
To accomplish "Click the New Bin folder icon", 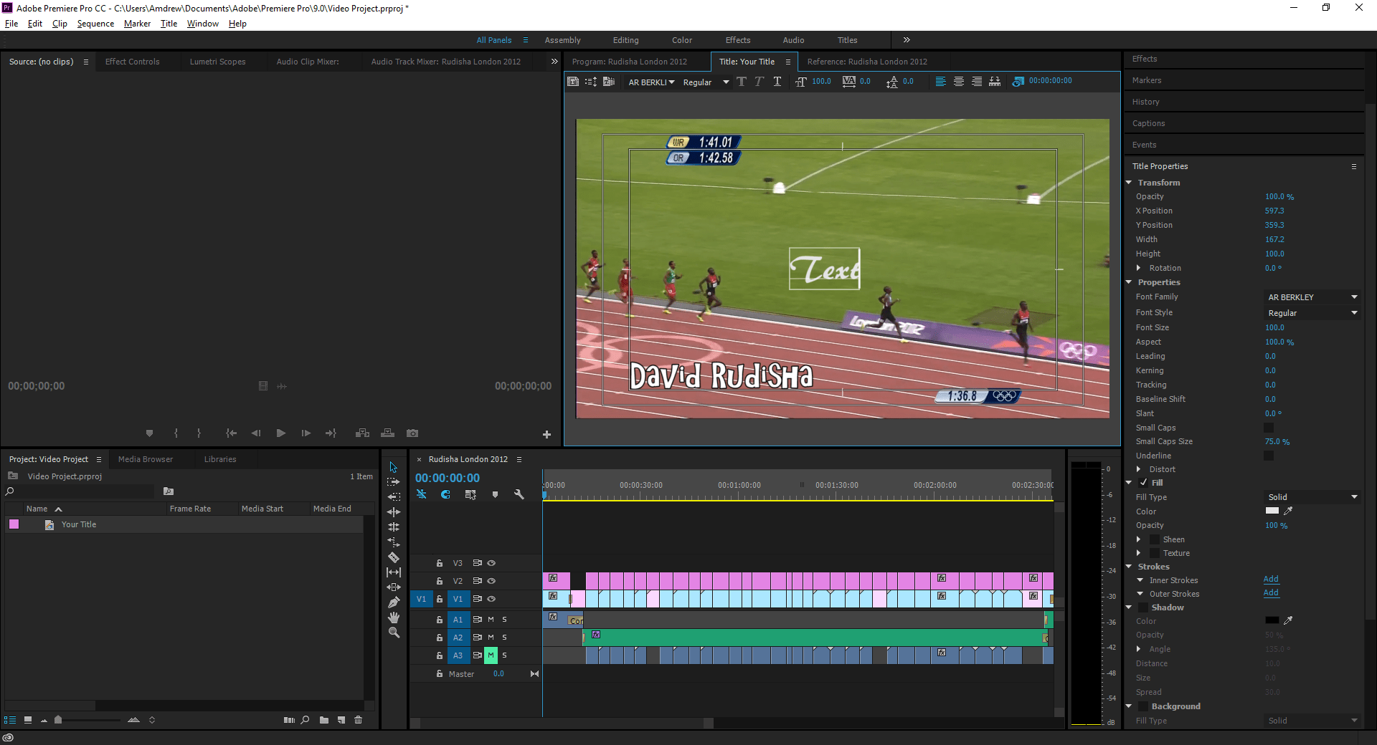I will pyautogui.click(x=324, y=720).
